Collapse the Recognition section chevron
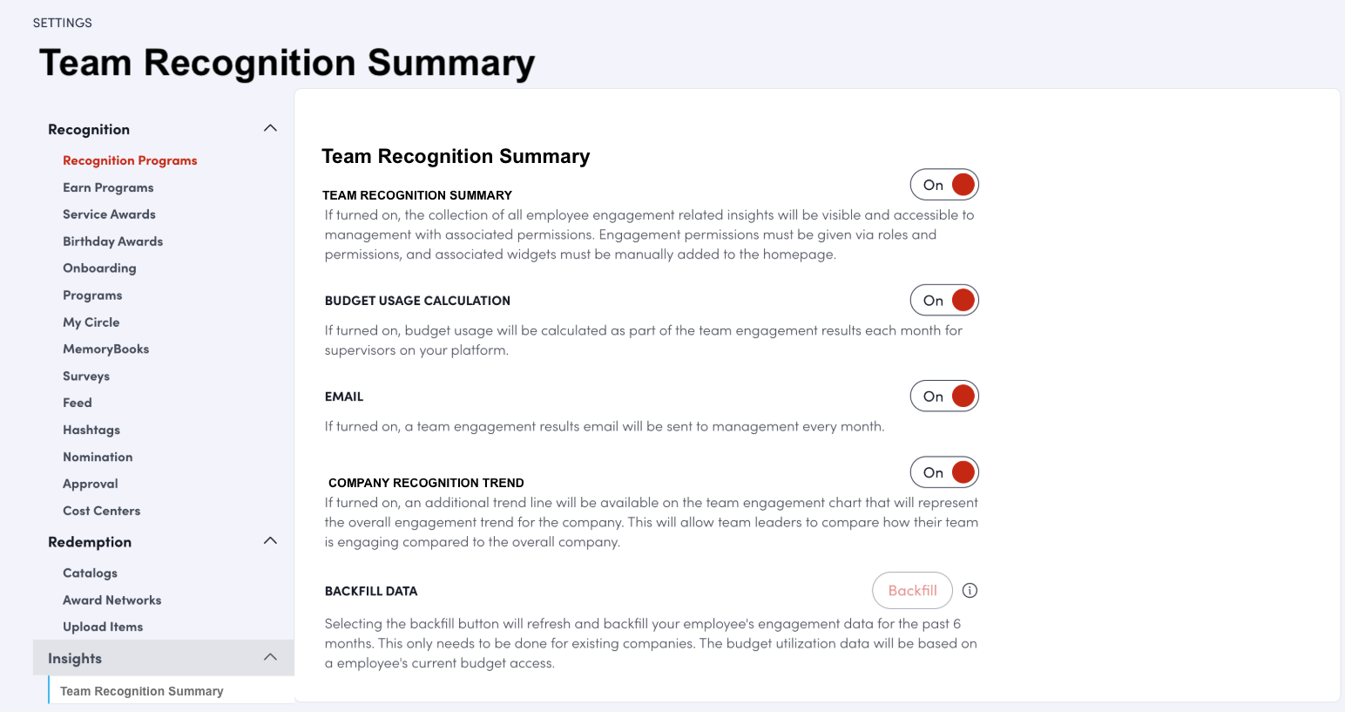This screenshot has height=712, width=1345. coord(270,129)
